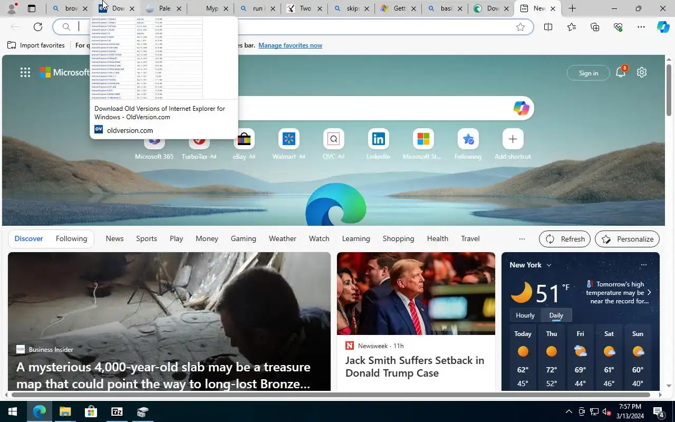Go to next weather alert arrow
The width and height of the screenshot is (675, 422).
[x=649, y=292]
